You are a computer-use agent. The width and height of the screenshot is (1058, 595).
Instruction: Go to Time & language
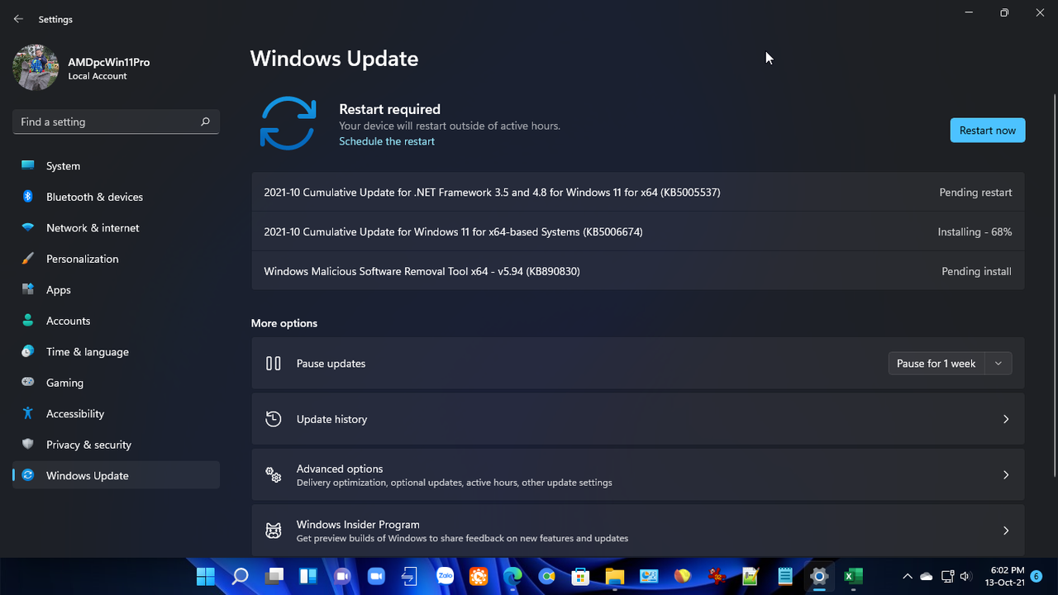[116, 352]
